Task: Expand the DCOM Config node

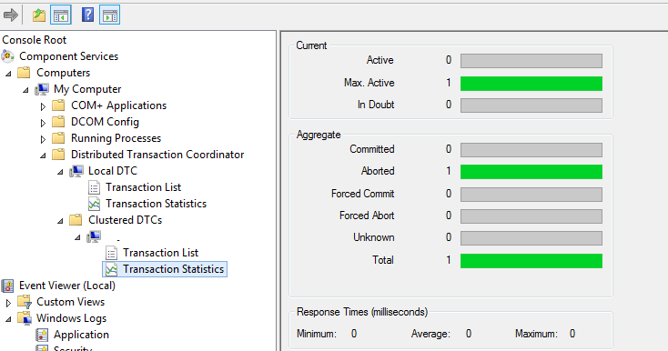Action: click(x=43, y=123)
